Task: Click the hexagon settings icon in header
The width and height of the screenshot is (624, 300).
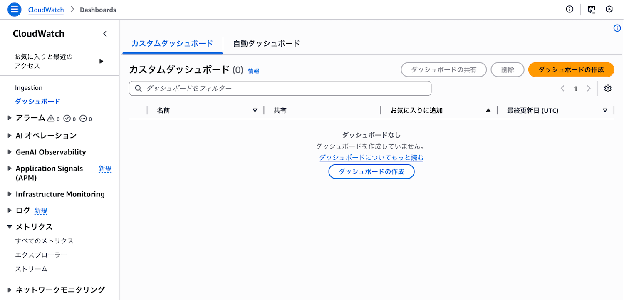Action: click(x=609, y=10)
